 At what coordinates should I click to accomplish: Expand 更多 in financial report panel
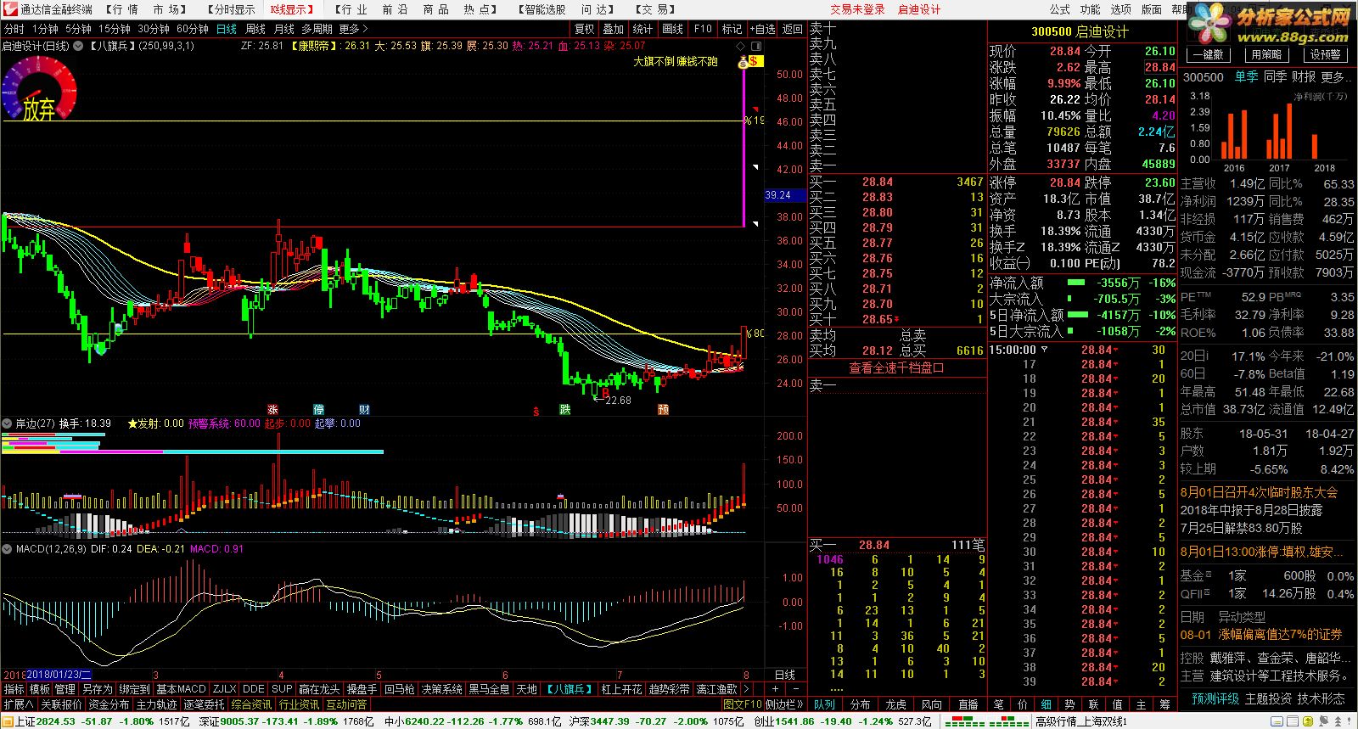pos(1334,77)
